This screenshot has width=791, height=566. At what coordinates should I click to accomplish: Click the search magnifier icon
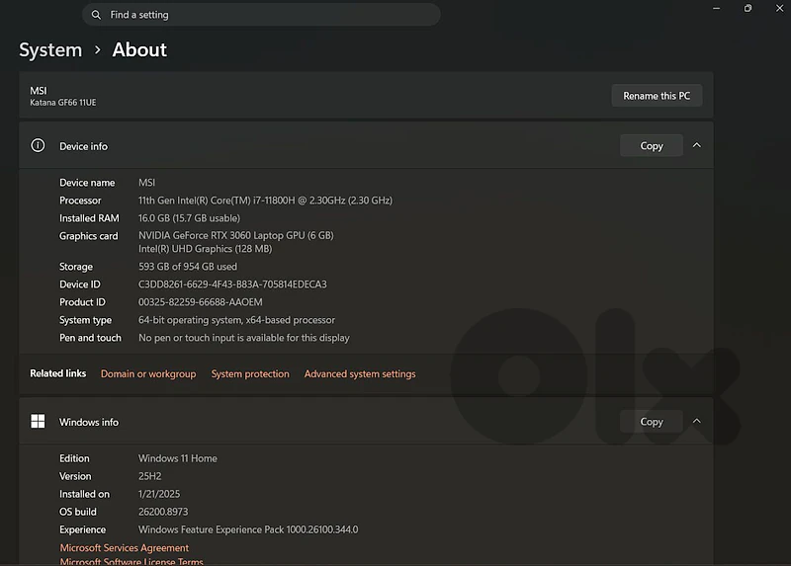(x=96, y=15)
